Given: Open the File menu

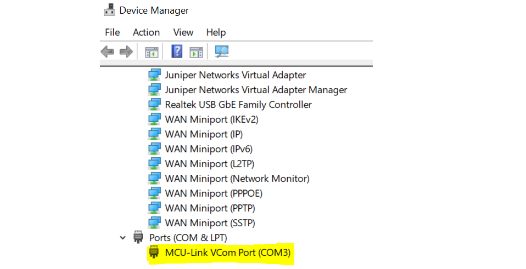Looking at the screenshot, I should pyautogui.click(x=112, y=32).
